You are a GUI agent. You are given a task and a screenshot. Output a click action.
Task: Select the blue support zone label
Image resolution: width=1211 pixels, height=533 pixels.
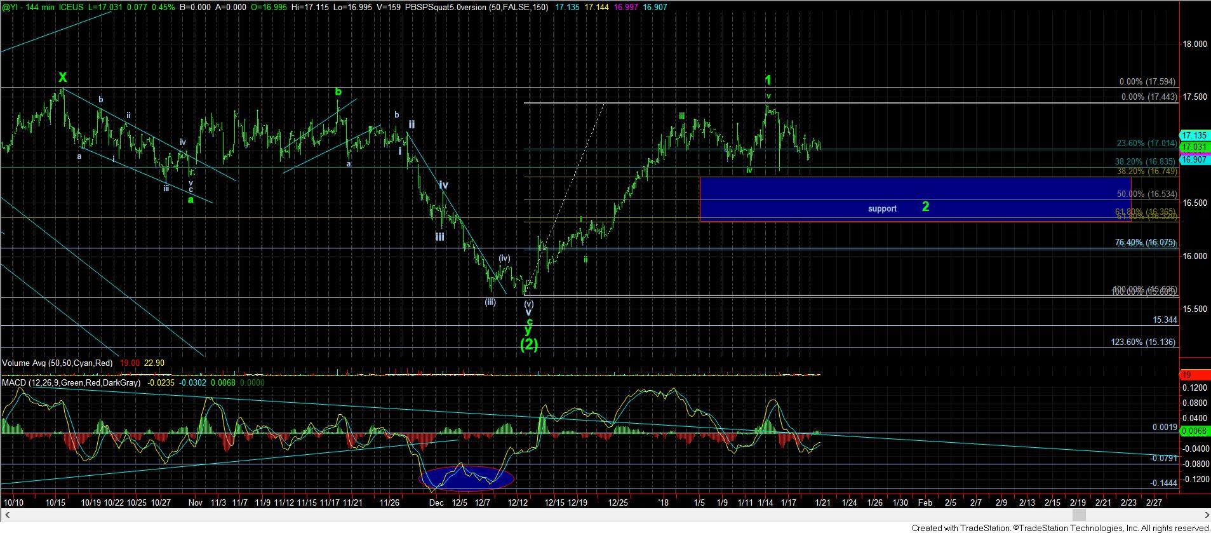coord(882,208)
